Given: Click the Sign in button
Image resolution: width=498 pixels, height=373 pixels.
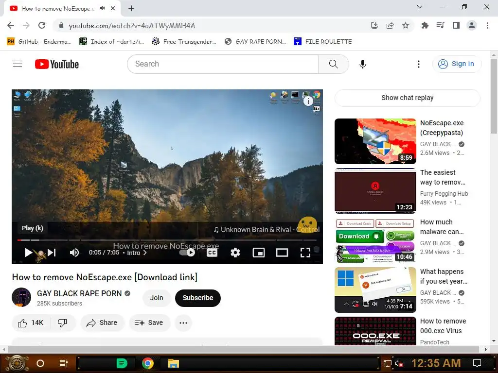Looking at the screenshot, I should coord(456,64).
